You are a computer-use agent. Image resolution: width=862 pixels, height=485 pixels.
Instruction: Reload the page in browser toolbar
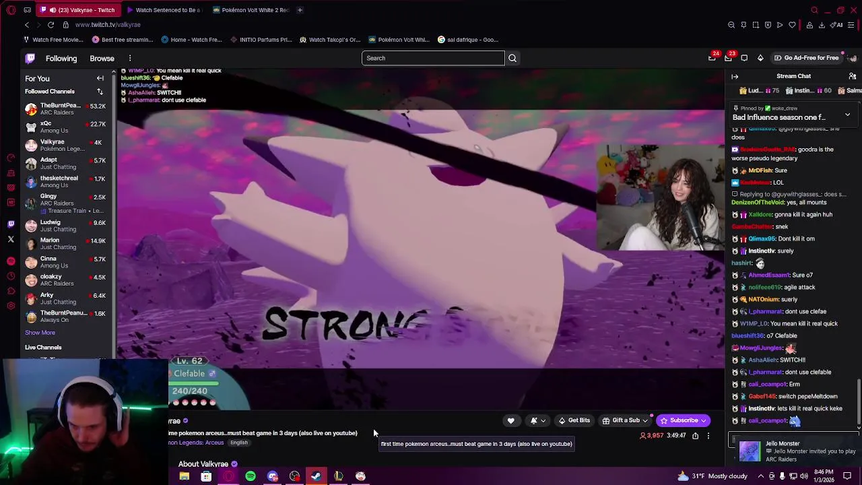coord(51,25)
